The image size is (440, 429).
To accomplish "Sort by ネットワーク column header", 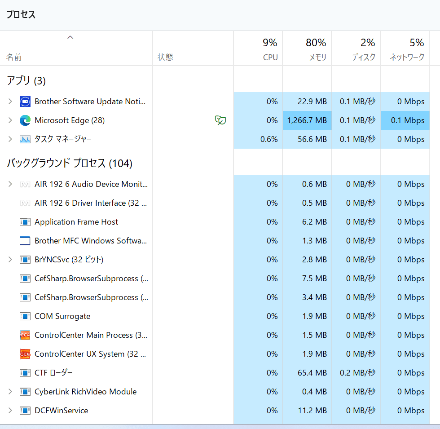I will click(405, 49).
